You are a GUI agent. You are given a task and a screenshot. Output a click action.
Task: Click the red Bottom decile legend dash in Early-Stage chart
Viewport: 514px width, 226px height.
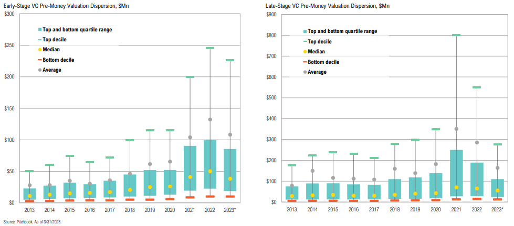[x=40, y=60]
